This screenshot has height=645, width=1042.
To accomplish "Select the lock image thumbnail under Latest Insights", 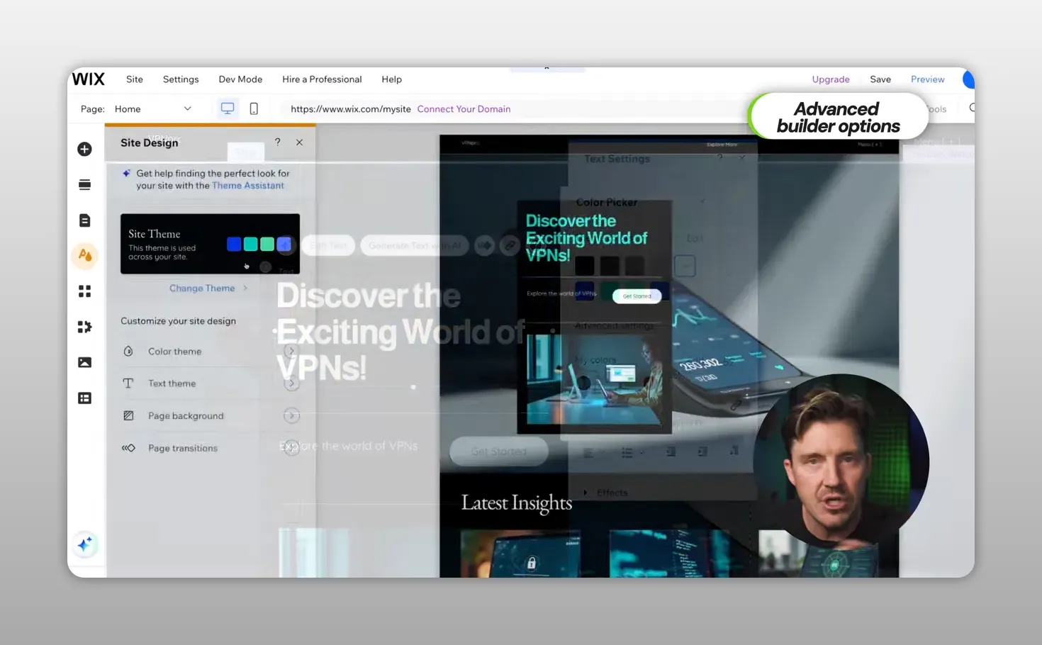I will point(521,554).
